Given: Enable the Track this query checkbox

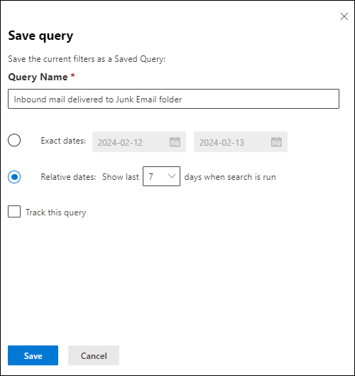Looking at the screenshot, I should 14,212.
